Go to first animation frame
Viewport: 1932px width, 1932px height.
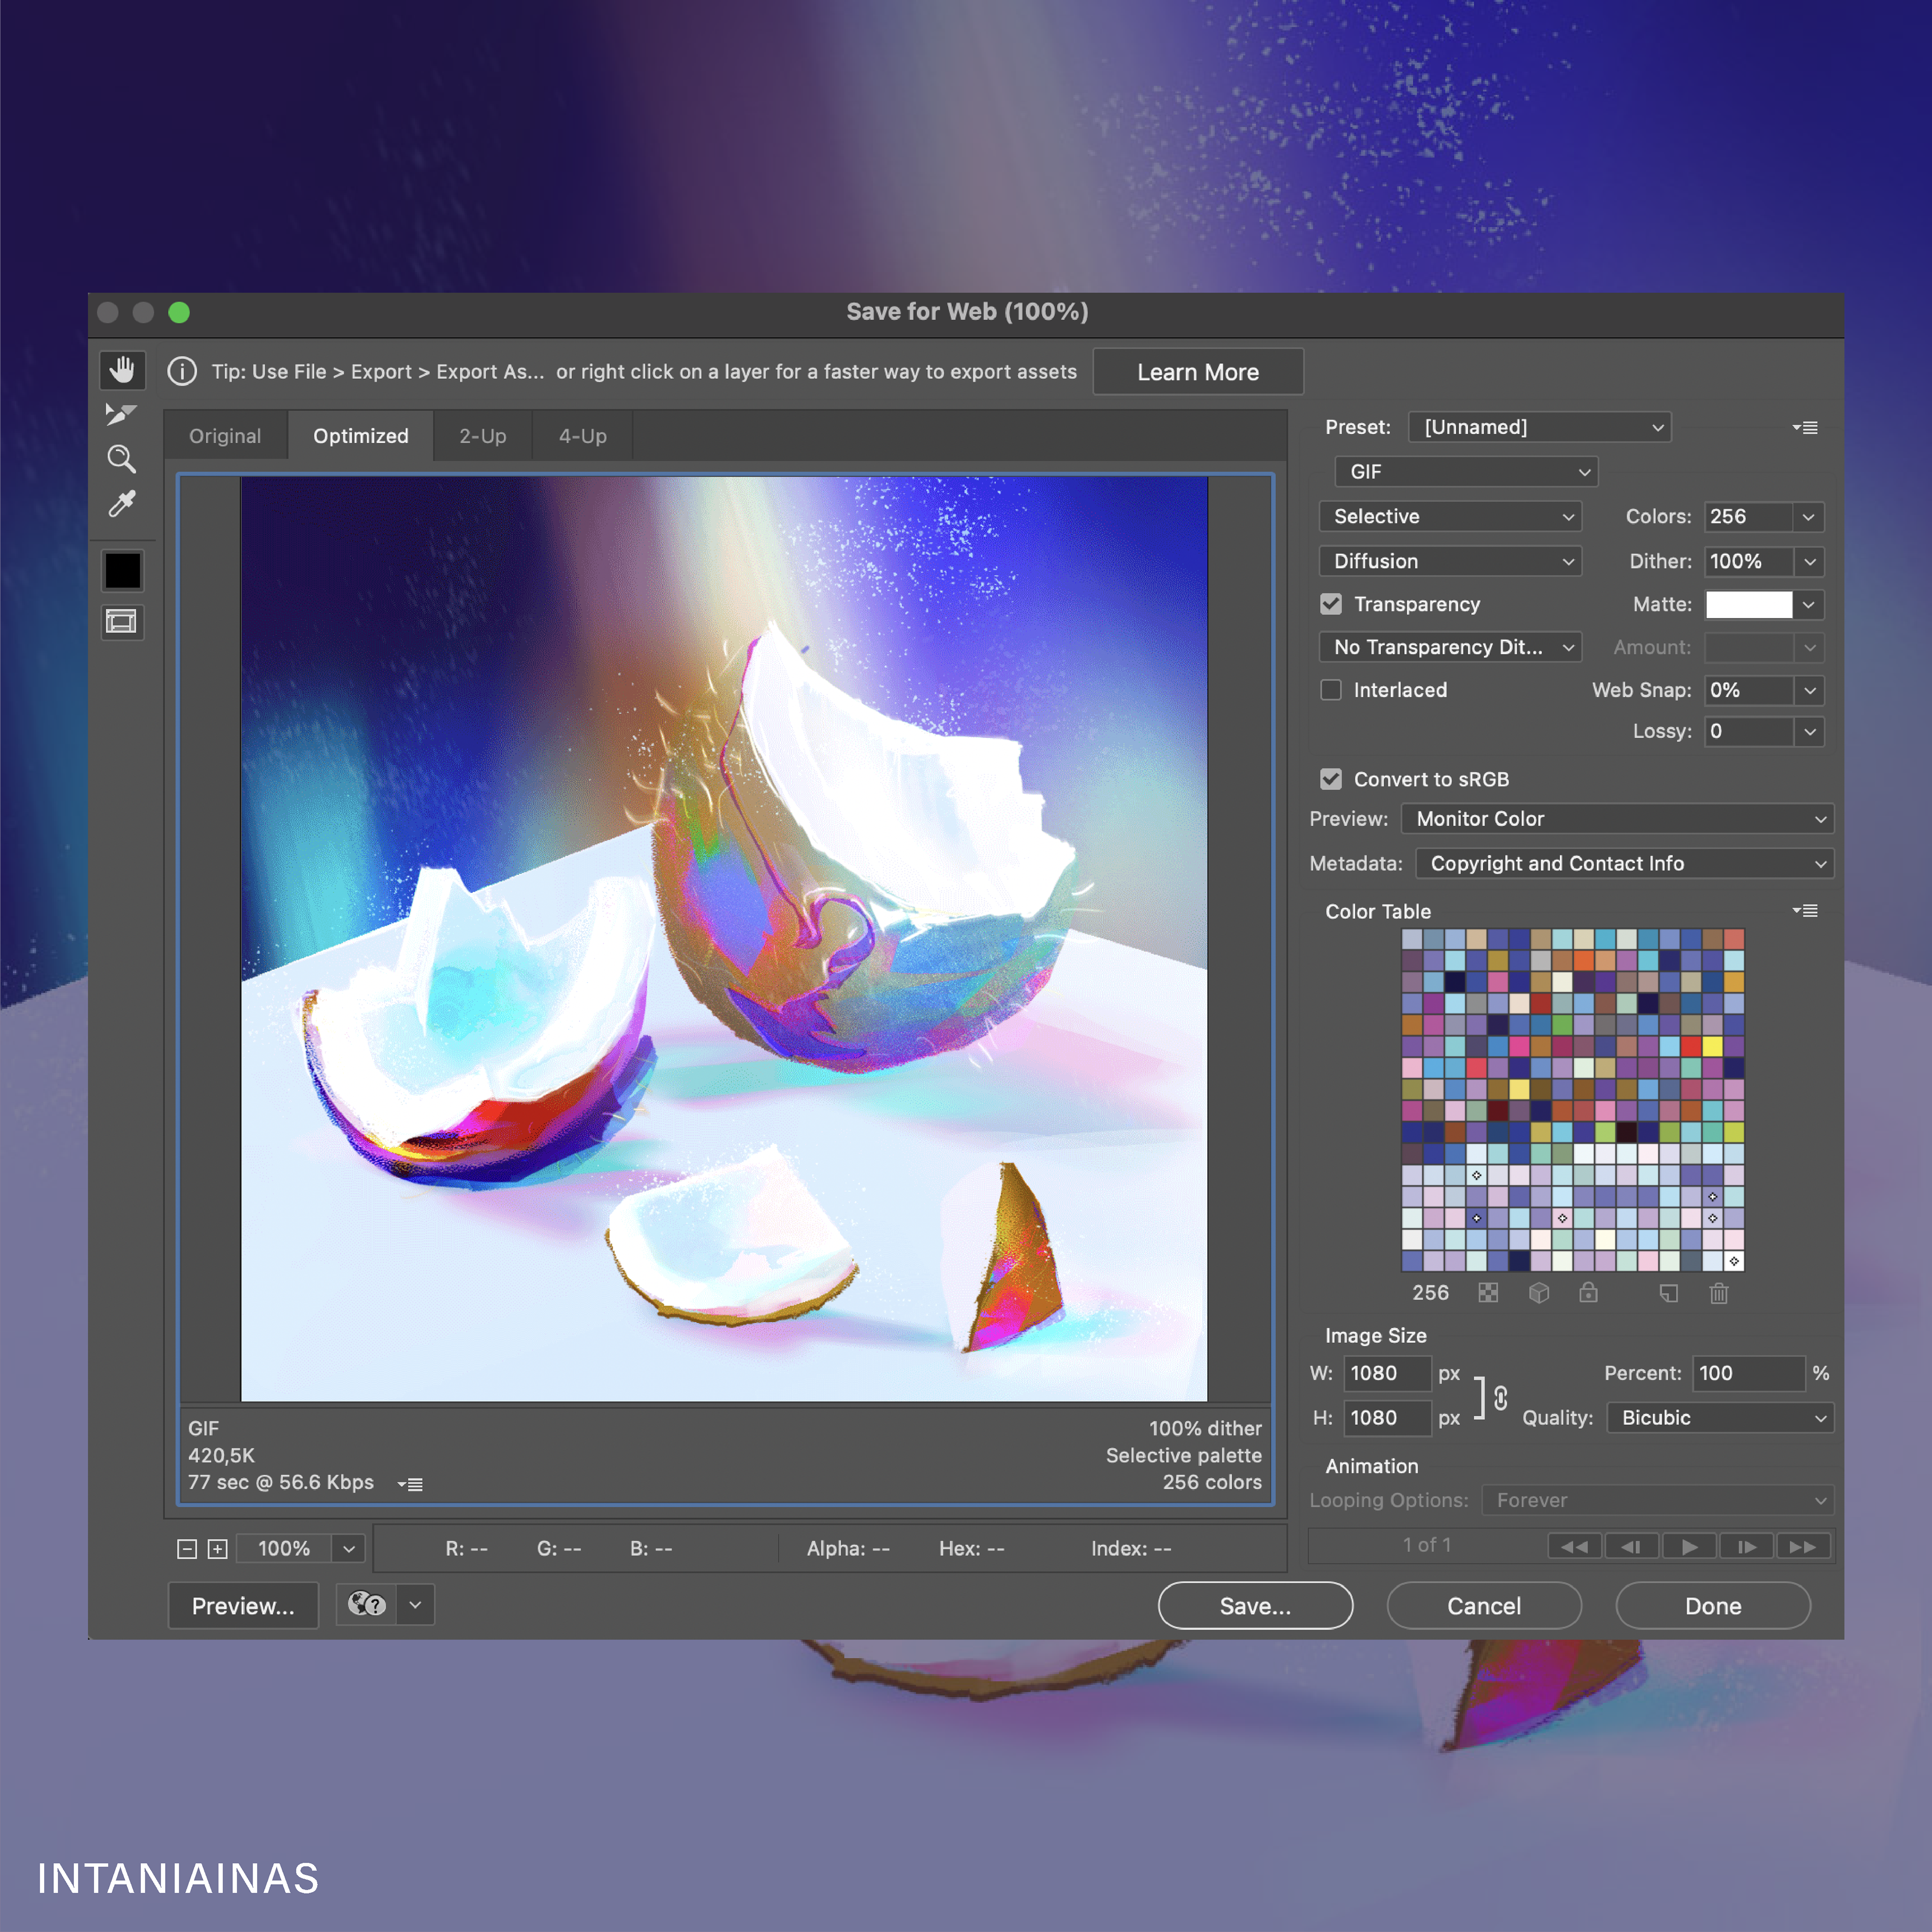[1575, 1546]
